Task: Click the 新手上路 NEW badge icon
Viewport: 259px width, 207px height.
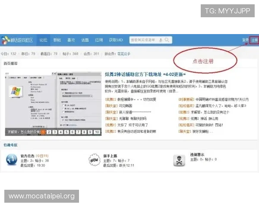Action: pyautogui.click(x=95, y=160)
